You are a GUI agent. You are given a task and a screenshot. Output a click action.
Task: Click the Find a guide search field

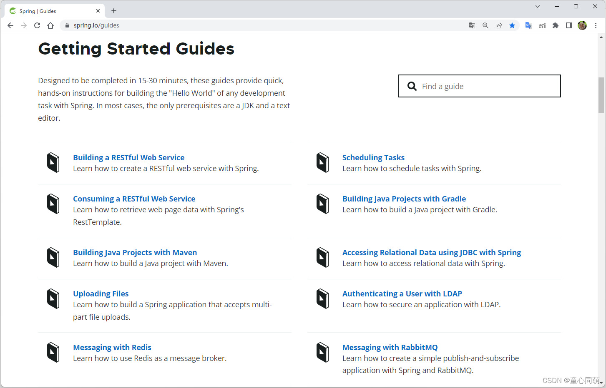coord(480,86)
